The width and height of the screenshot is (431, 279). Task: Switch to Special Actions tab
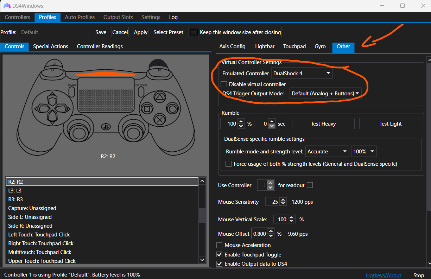[x=51, y=46]
